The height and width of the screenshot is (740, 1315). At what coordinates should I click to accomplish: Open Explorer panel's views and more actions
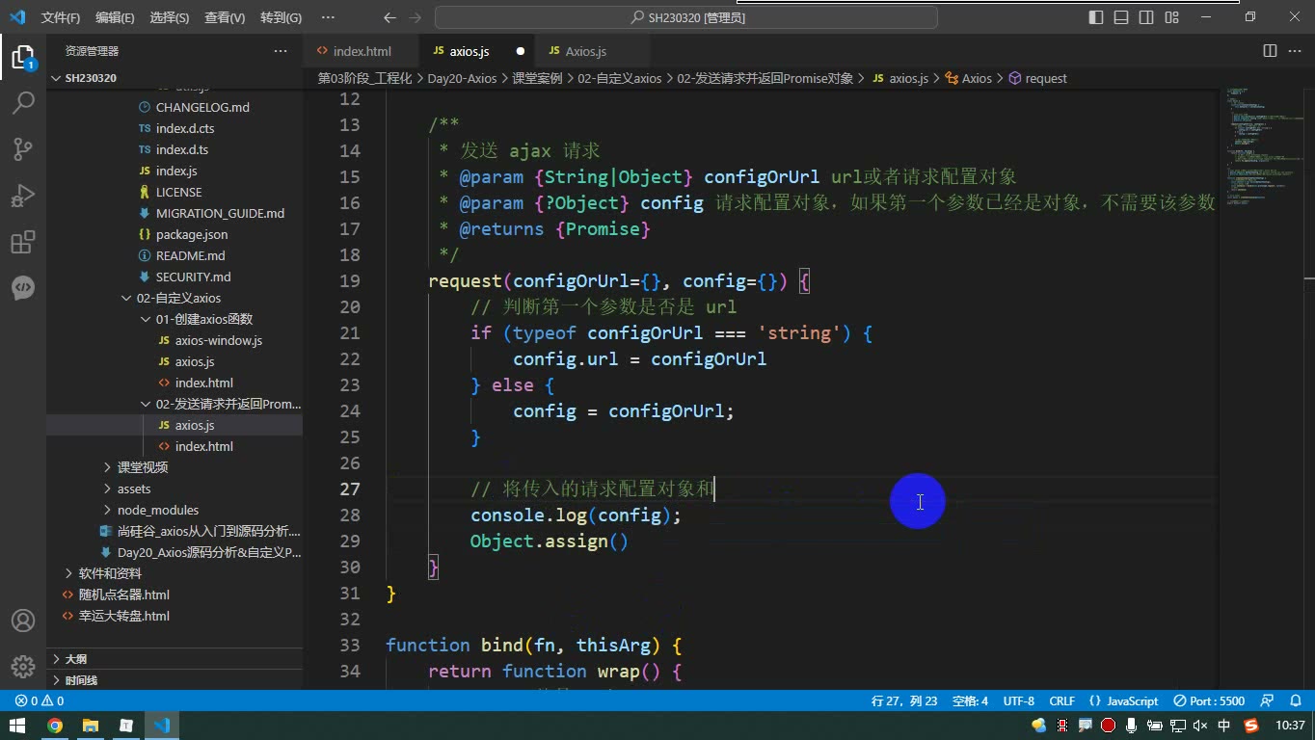[x=281, y=51]
